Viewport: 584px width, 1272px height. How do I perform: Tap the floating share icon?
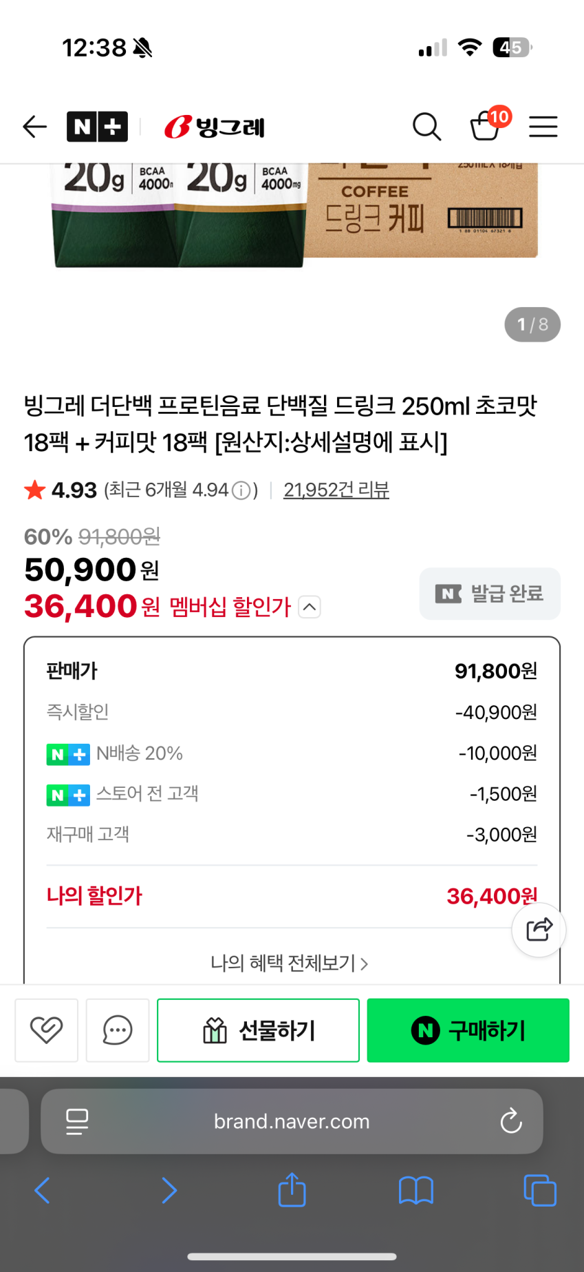[x=539, y=930]
